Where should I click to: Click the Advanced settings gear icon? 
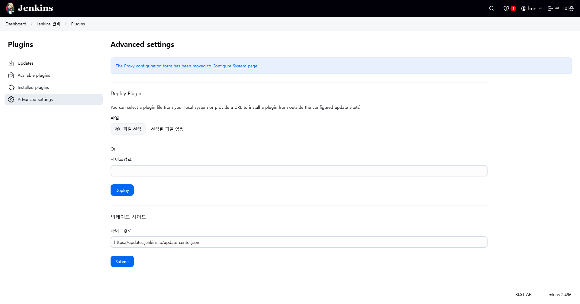click(11, 99)
